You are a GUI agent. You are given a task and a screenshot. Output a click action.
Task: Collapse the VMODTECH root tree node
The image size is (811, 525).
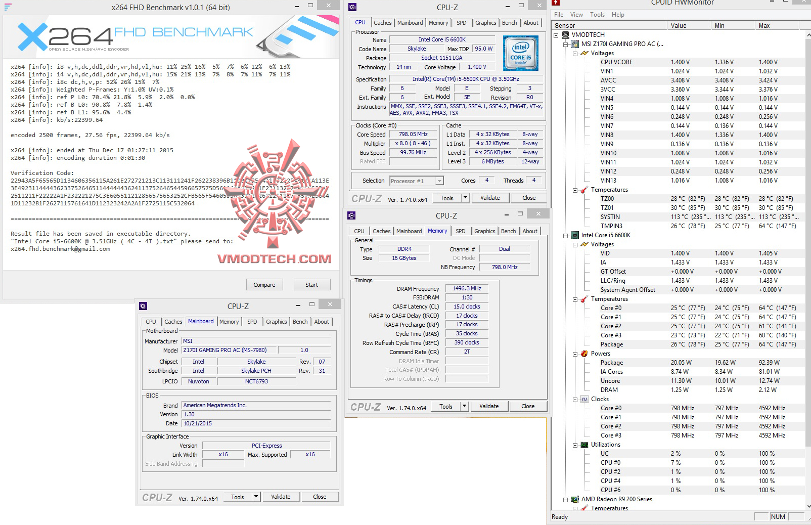[556, 35]
